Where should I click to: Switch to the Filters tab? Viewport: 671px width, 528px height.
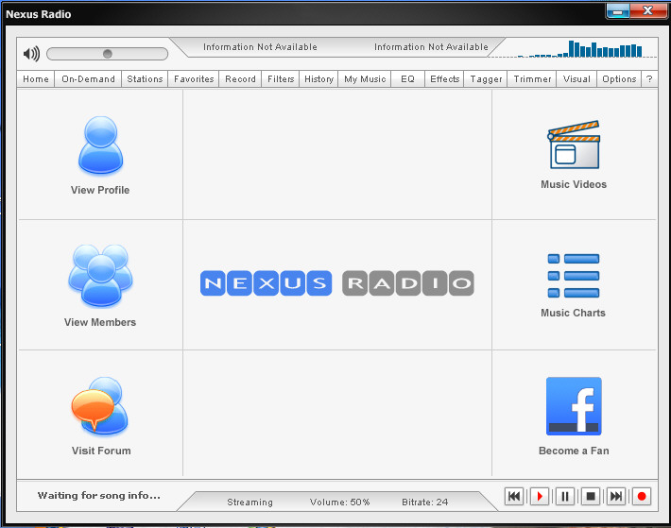pyautogui.click(x=281, y=79)
